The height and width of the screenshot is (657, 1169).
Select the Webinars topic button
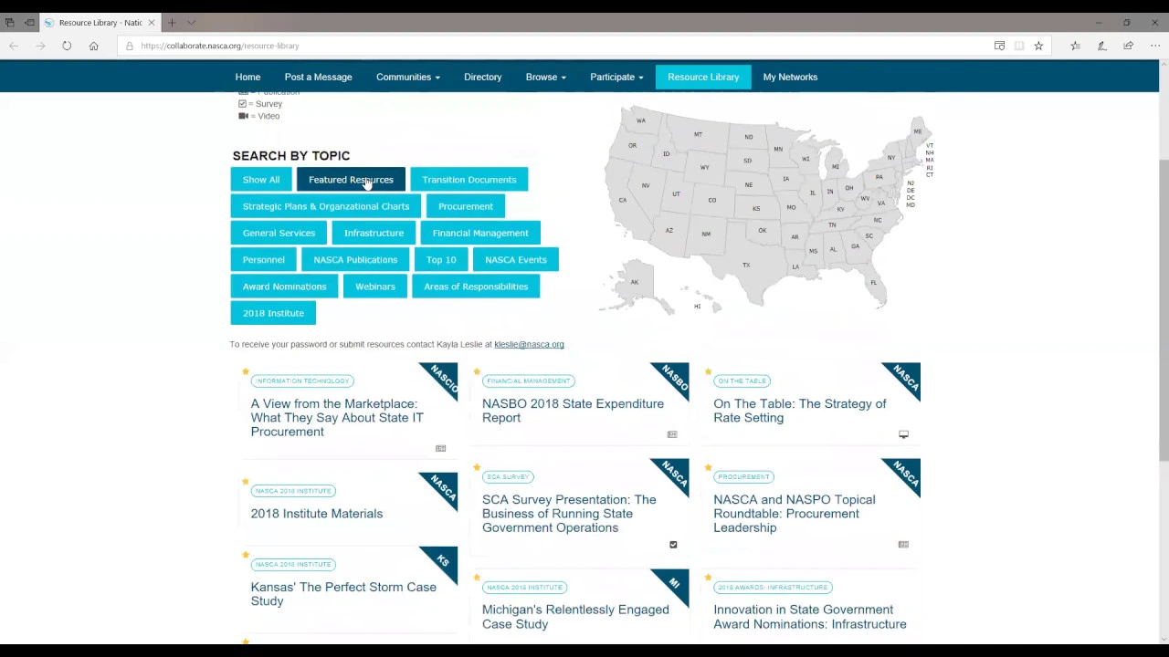pyautogui.click(x=375, y=287)
